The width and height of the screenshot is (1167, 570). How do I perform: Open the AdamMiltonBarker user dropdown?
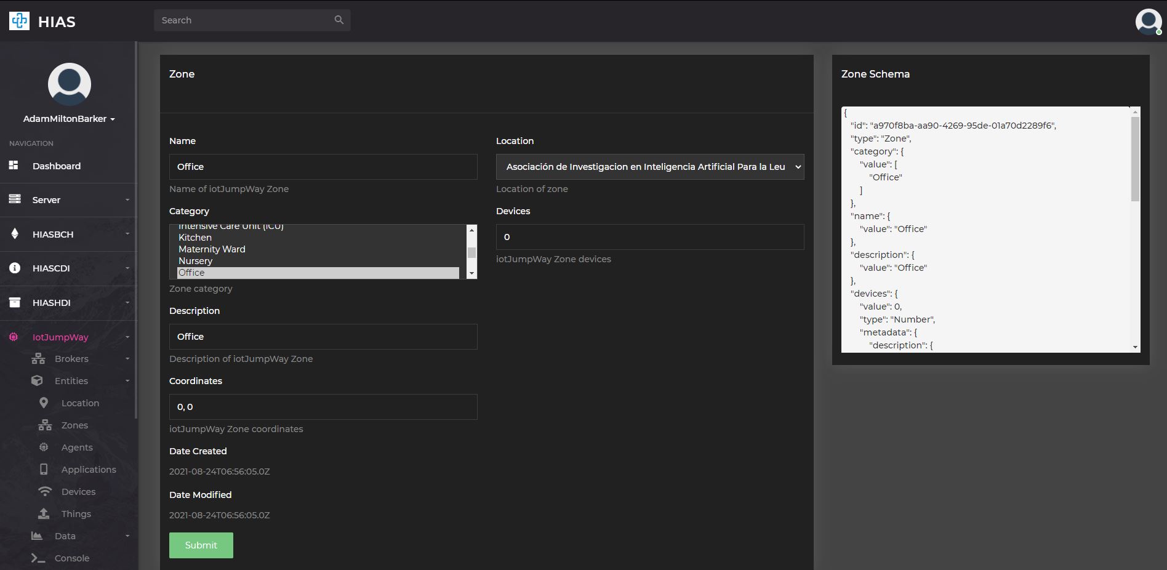click(69, 119)
